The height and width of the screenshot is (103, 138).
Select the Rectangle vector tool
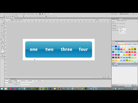point(1,37)
